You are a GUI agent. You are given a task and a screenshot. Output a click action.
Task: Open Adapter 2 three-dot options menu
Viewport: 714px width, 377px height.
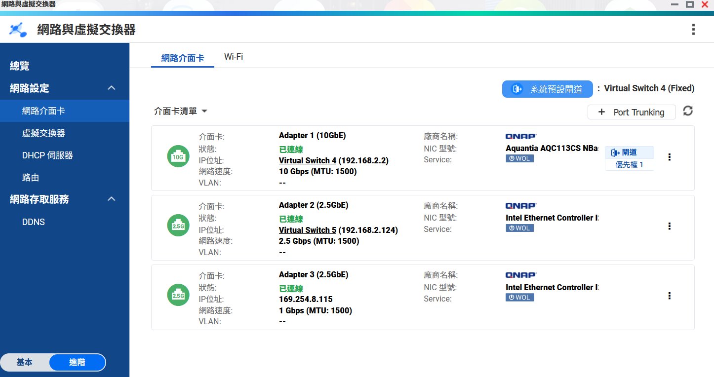pyautogui.click(x=669, y=226)
